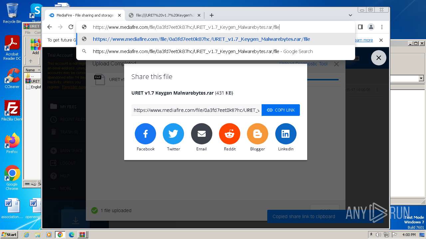The image size is (426, 239).
Task: Switch to WinRAR from taskbar
Action: [82, 235]
